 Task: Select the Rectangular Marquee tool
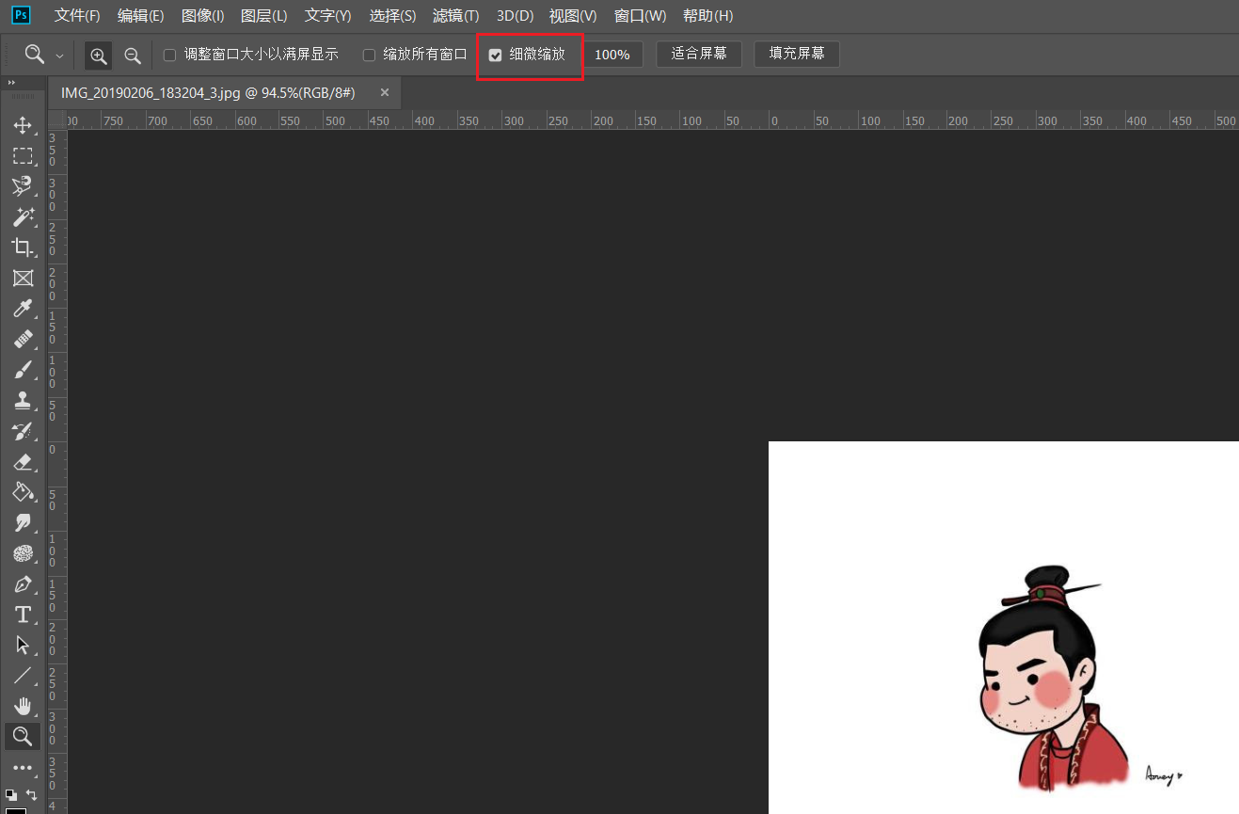pyautogui.click(x=23, y=155)
